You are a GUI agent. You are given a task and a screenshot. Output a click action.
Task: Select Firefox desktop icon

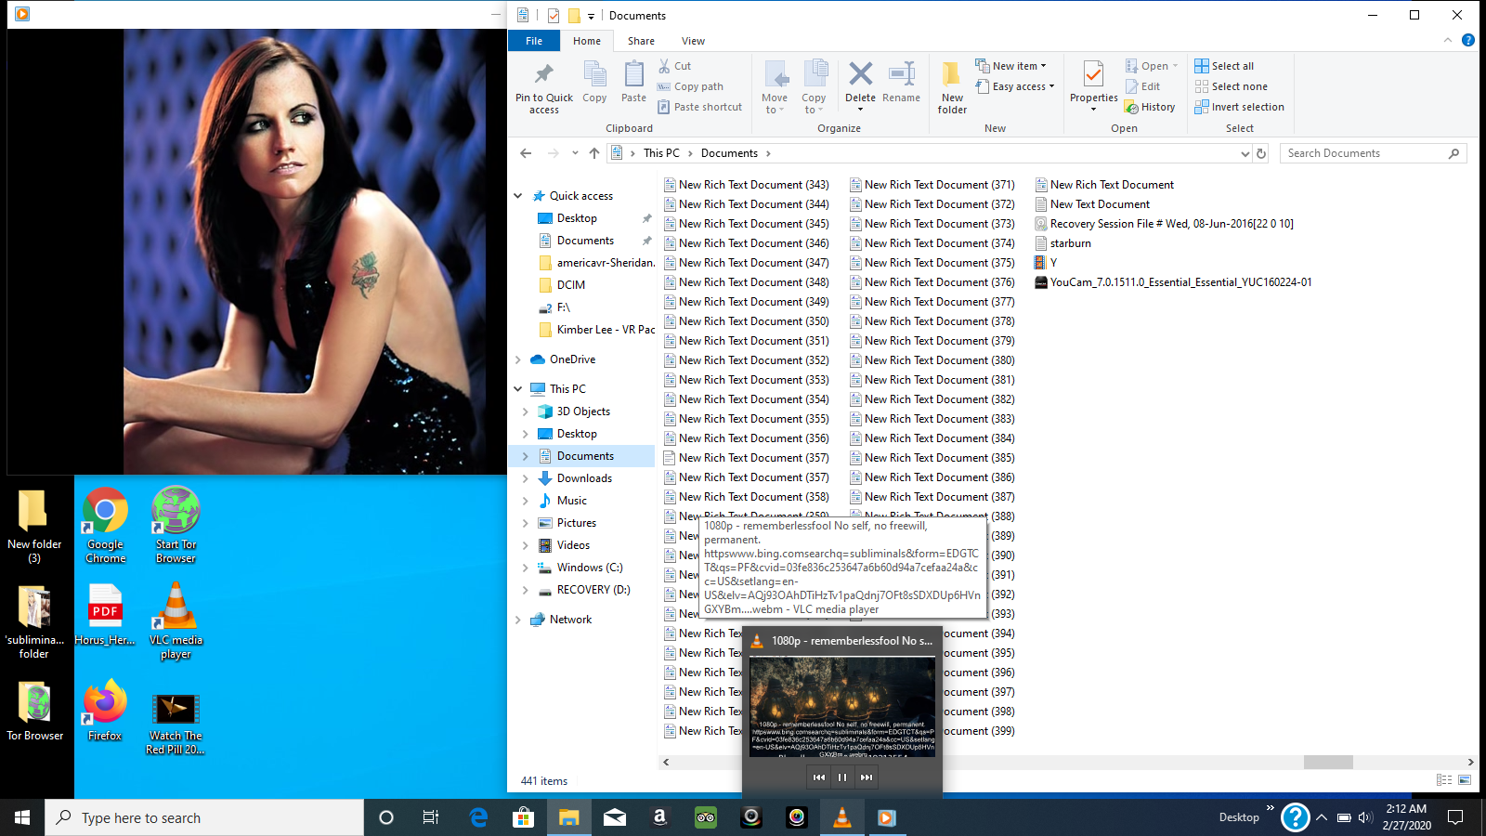pos(105,711)
